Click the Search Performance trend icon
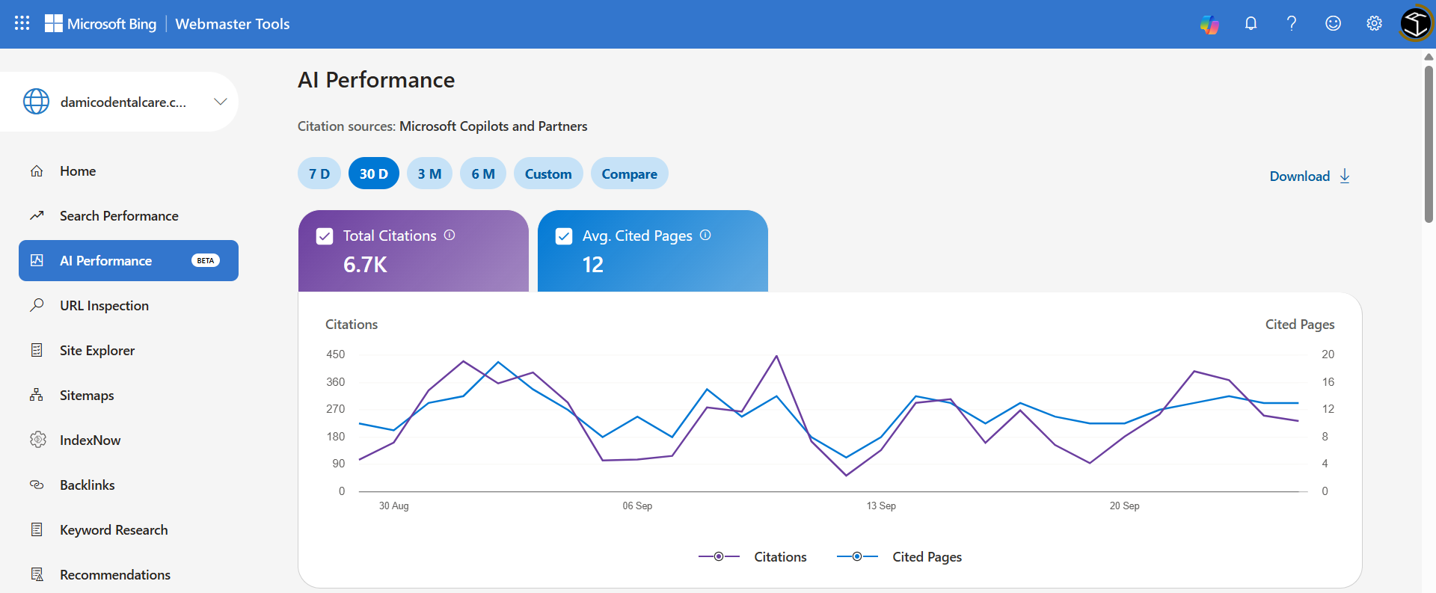 (x=37, y=216)
